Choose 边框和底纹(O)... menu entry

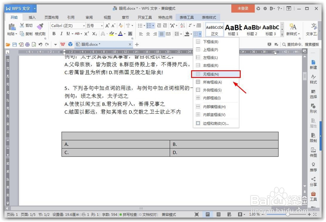[216, 123]
